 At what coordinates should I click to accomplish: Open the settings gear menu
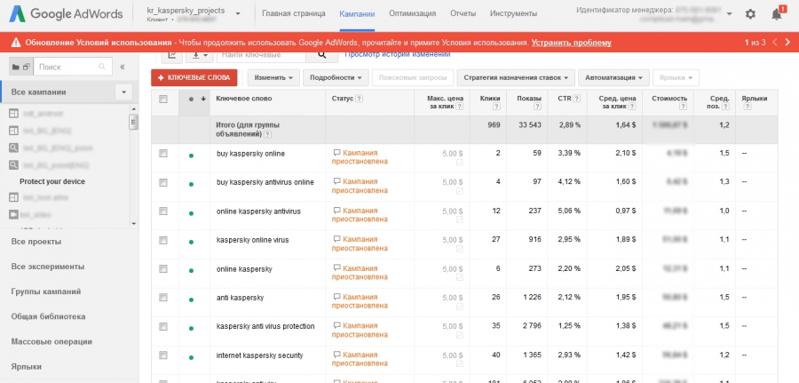[x=750, y=14]
